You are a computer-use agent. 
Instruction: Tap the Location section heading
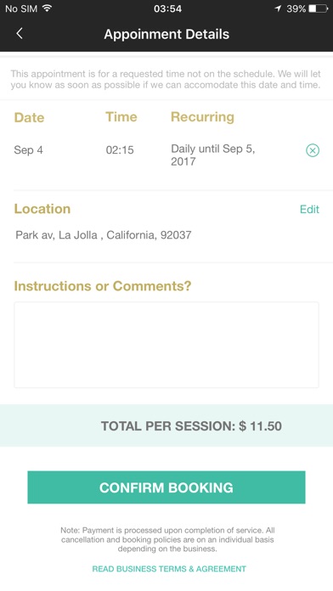(x=42, y=209)
